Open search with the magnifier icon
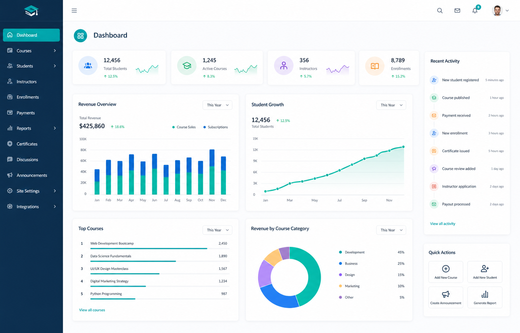This screenshot has width=520, height=333. click(440, 11)
